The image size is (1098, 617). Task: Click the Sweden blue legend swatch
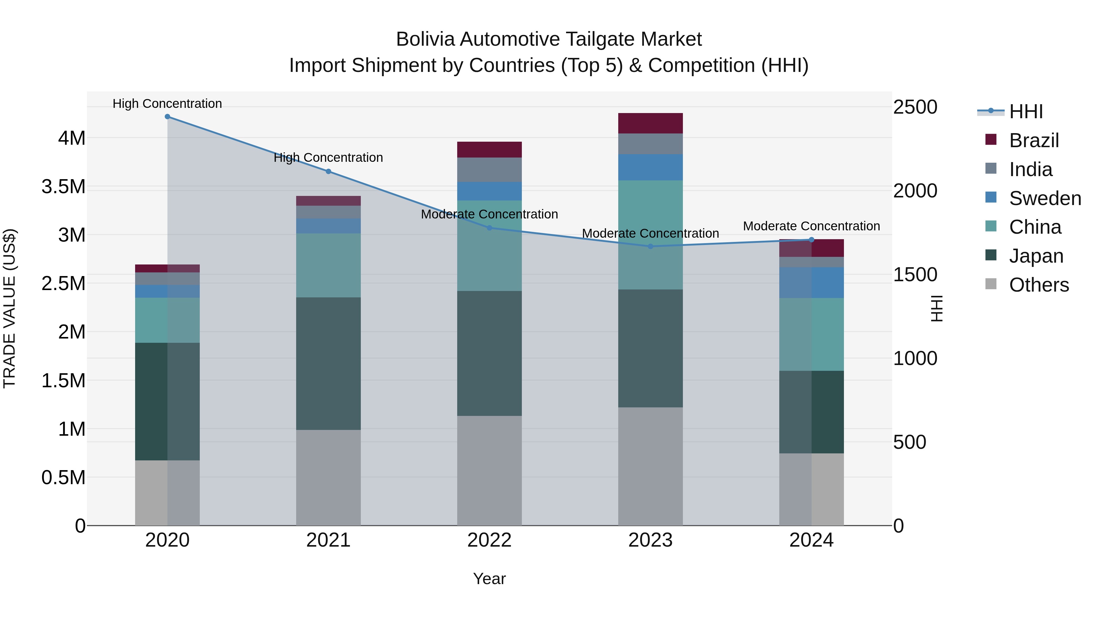[991, 197]
